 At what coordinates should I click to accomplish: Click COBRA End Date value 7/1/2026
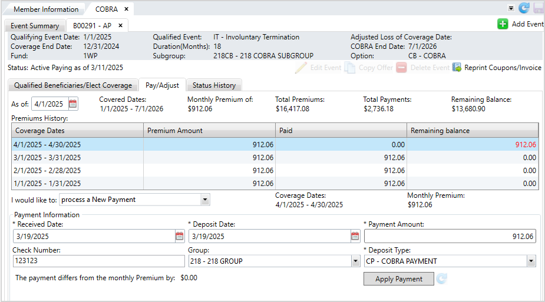[x=422, y=47]
